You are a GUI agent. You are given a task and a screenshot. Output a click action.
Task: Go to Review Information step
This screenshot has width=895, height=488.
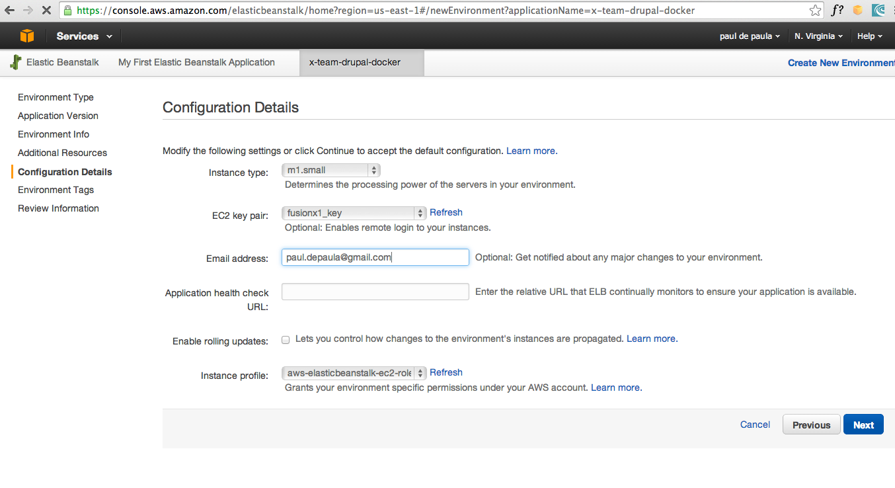[x=58, y=208]
